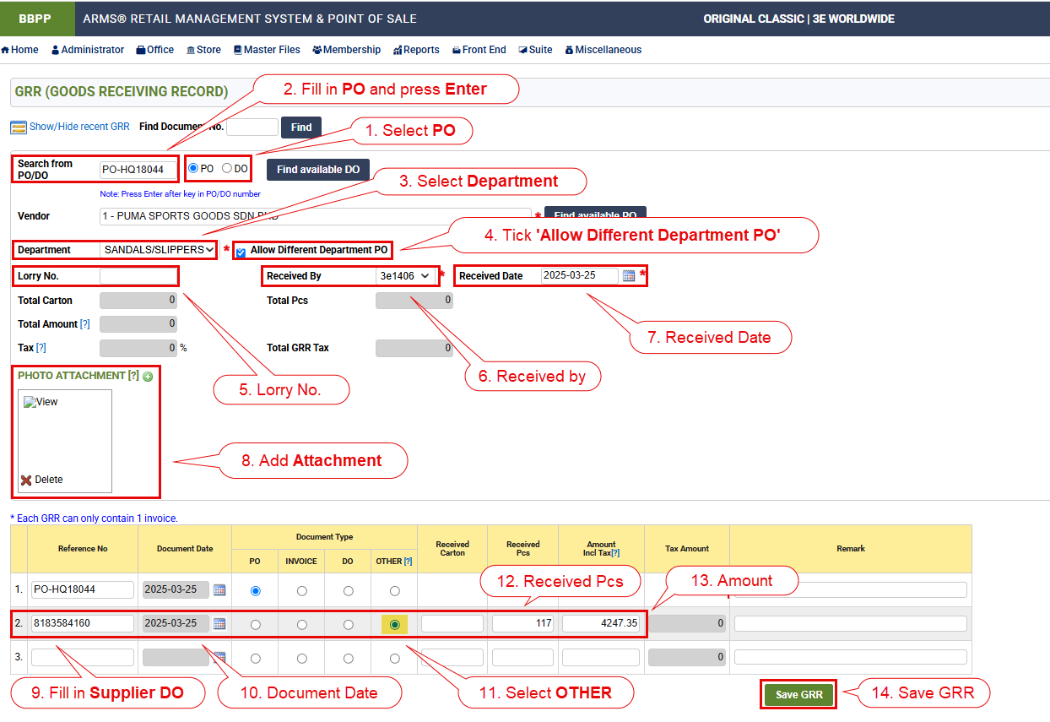1050x722 pixels.
Task: Click the Find available DO button
Action: (317, 170)
